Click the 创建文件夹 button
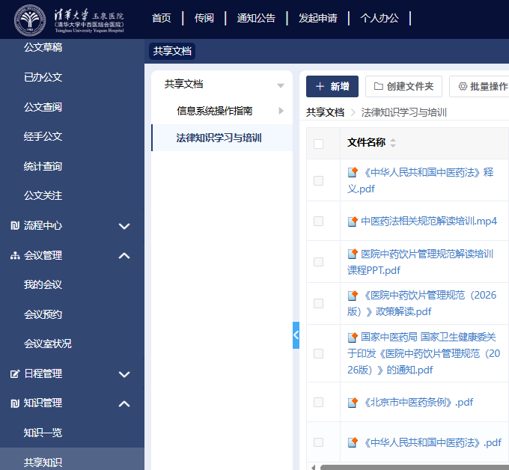This screenshot has width=509, height=470. (x=403, y=86)
